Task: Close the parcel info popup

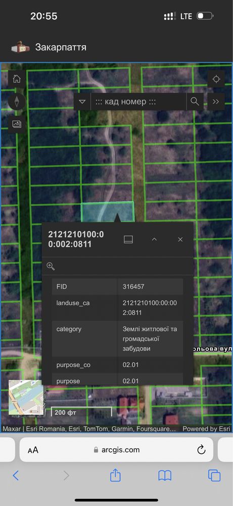Action: tap(180, 240)
